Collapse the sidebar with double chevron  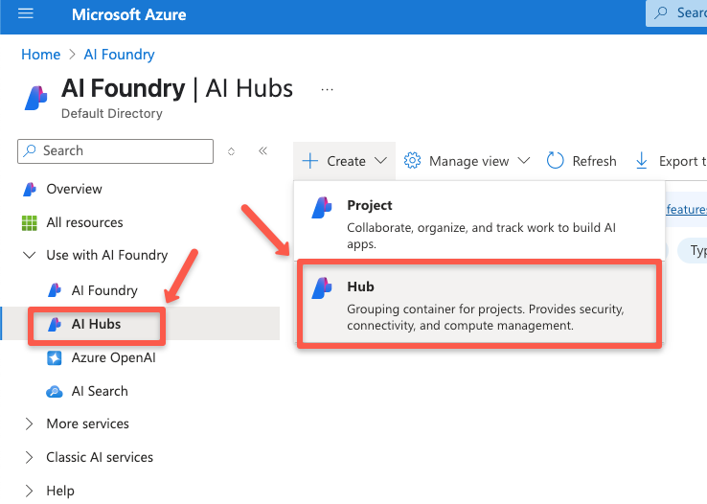(262, 151)
